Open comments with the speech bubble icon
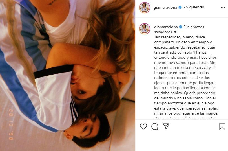 [x=155, y=126]
